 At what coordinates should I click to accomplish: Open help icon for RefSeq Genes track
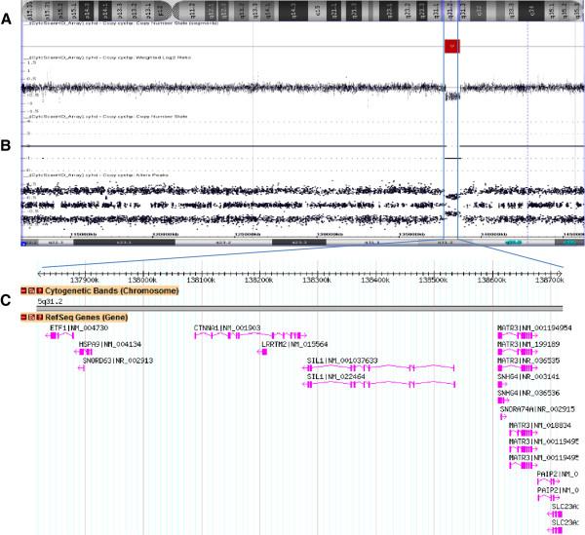coord(40,318)
